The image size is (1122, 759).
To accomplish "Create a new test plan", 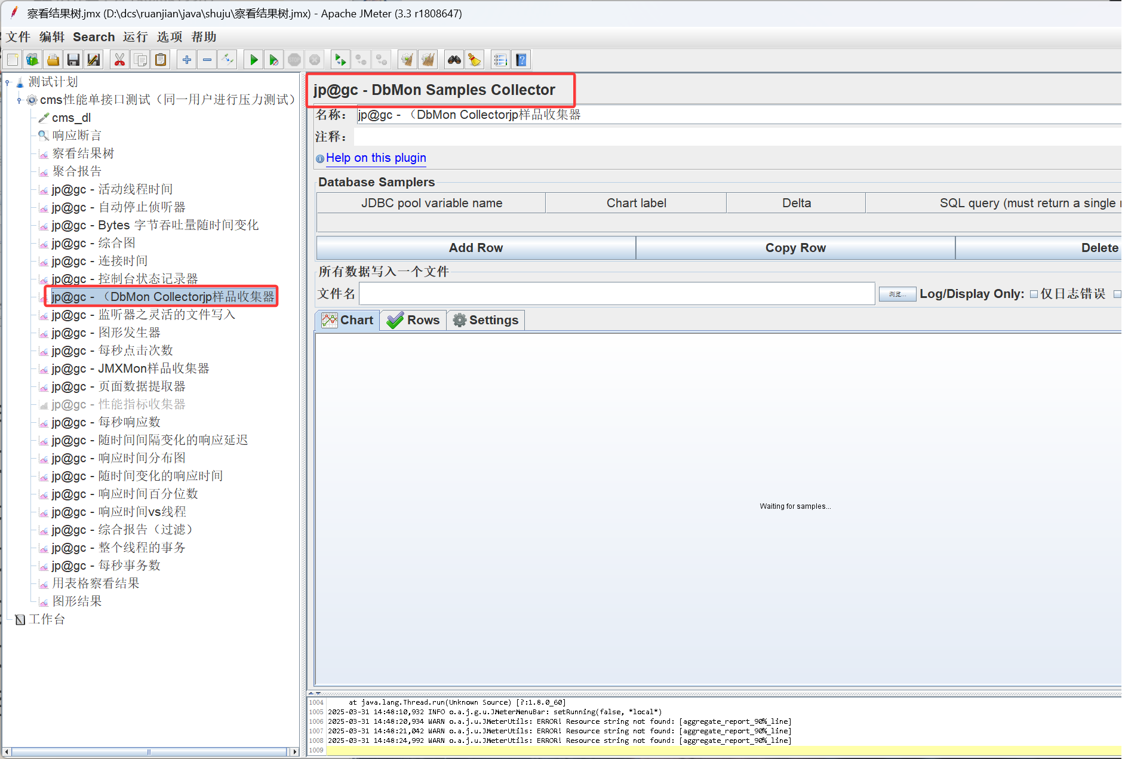I will [x=13, y=60].
